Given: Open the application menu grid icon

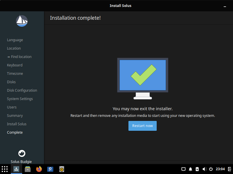Looking at the screenshot, I should 5,169.
